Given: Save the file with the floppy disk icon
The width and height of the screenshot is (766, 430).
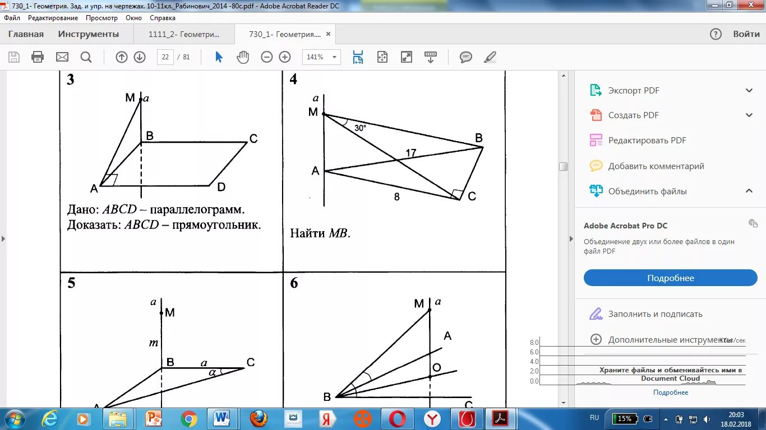Looking at the screenshot, I should (x=14, y=57).
